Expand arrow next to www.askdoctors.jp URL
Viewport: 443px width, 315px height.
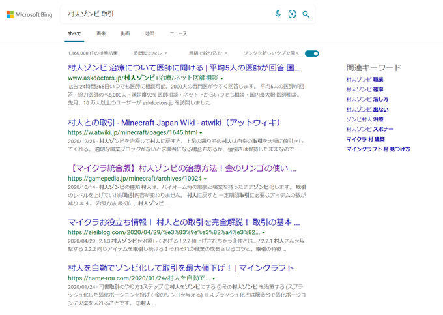tap(221, 78)
